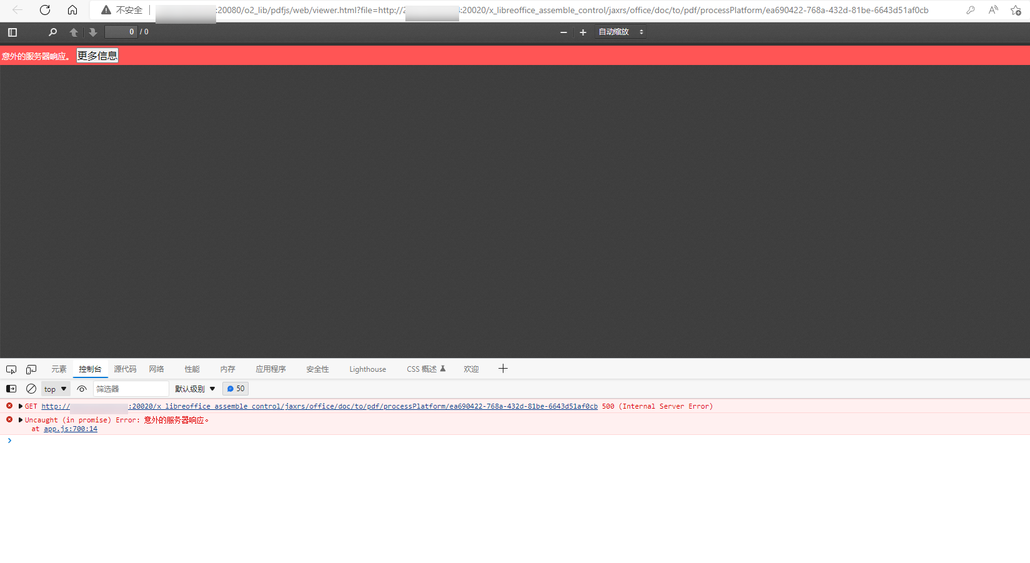Switch to the 源代码 tab

[125, 369]
